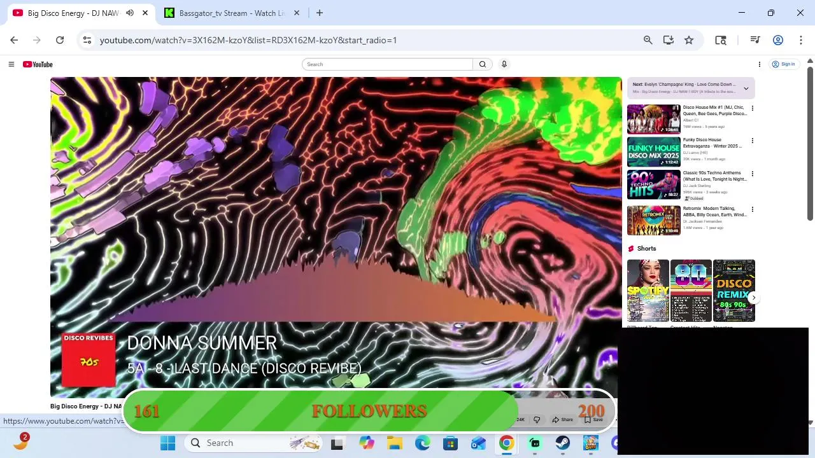Start voice search with microphone icon

504,64
